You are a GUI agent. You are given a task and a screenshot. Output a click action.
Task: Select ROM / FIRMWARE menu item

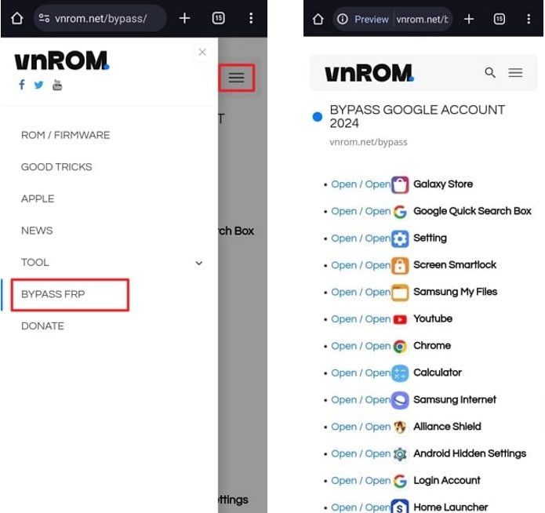(65, 135)
